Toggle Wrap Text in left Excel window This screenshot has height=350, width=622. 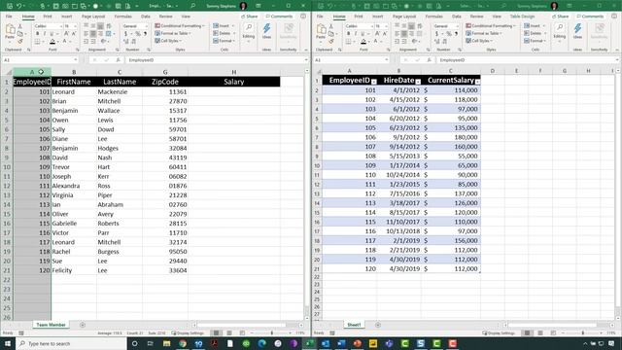tap(108, 26)
